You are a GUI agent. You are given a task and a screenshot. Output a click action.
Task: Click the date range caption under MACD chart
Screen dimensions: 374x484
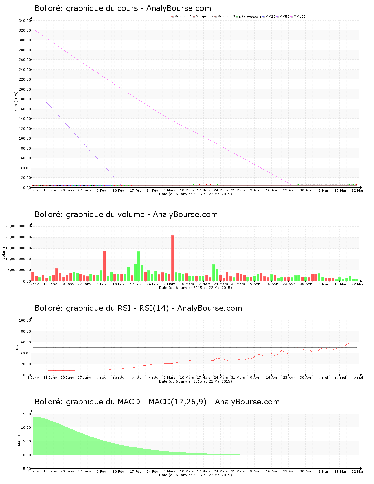(x=195, y=475)
